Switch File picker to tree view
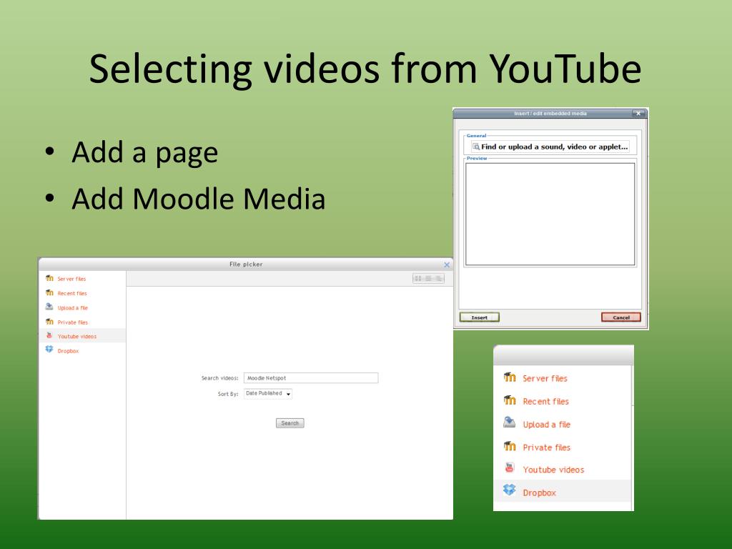This screenshot has height=549, width=732. pyautogui.click(x=438, y=278)
